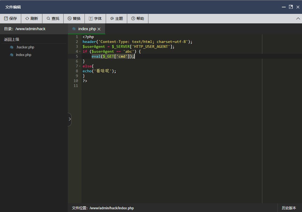Click the .hacker.php file icon
The image size is (302, 212).
click(12, 47)
